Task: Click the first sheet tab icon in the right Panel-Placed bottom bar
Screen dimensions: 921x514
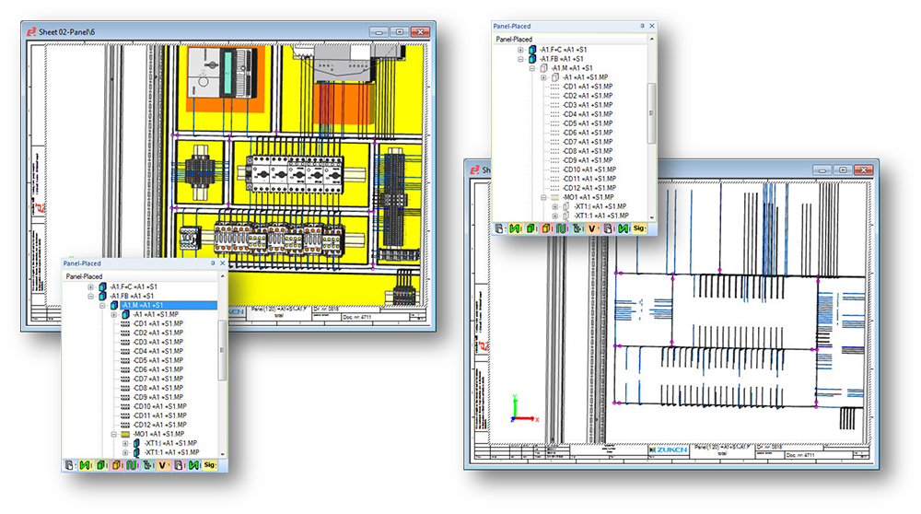Action: pyautogui.click(x=500, y=227)
